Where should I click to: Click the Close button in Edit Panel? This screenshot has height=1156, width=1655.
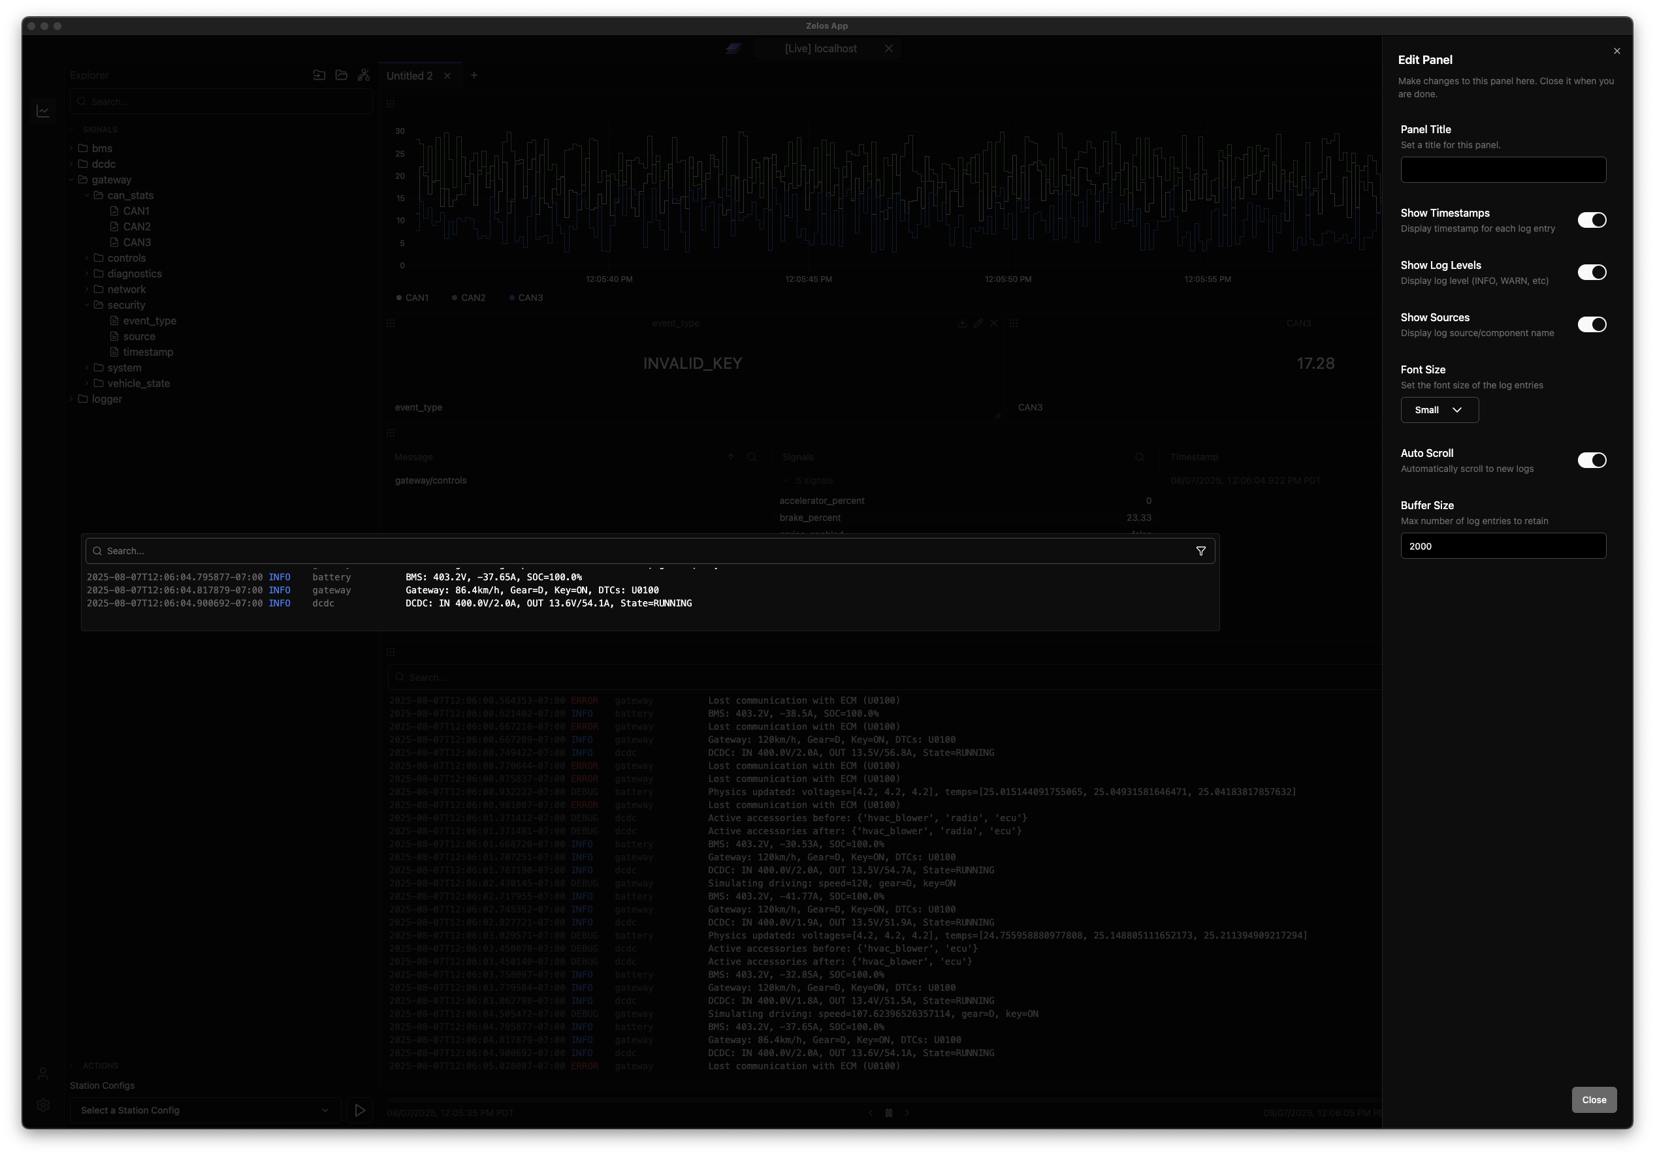coord(1594,1100)
